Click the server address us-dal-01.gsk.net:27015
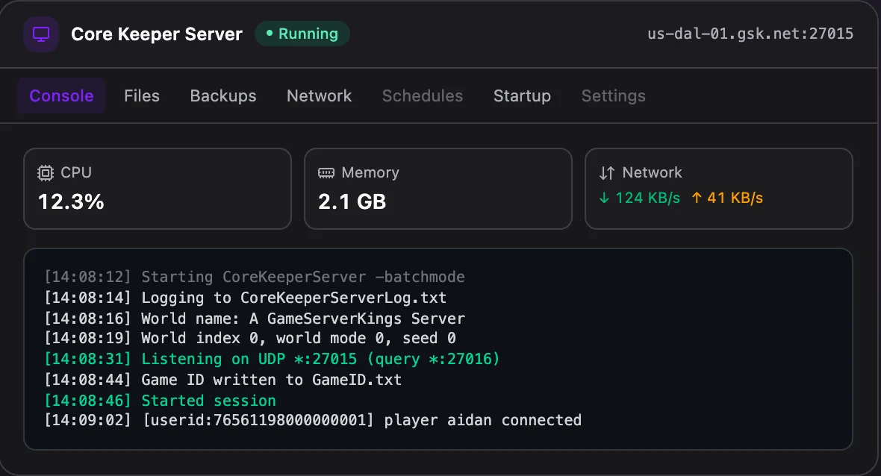The width and height of the screenshot is (881, 476). pyautogui.click(x=750, y=34)
